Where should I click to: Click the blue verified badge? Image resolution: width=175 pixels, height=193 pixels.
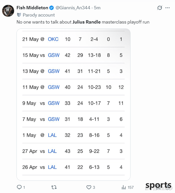tap(51, 8)
